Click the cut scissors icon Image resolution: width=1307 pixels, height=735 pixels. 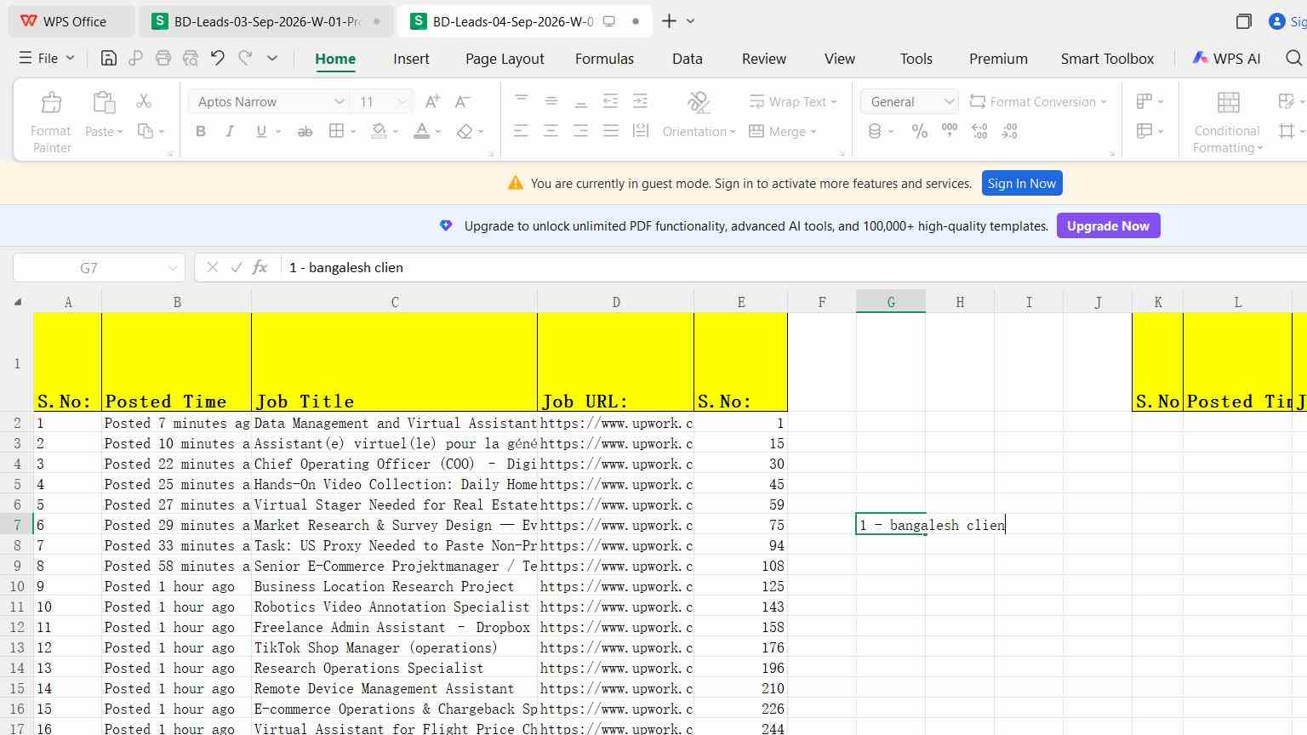[x=144, y=101]
